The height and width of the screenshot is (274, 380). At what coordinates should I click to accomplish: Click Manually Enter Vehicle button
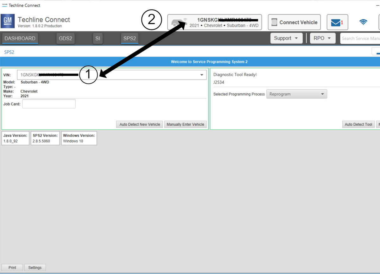(x=185, y=124)
